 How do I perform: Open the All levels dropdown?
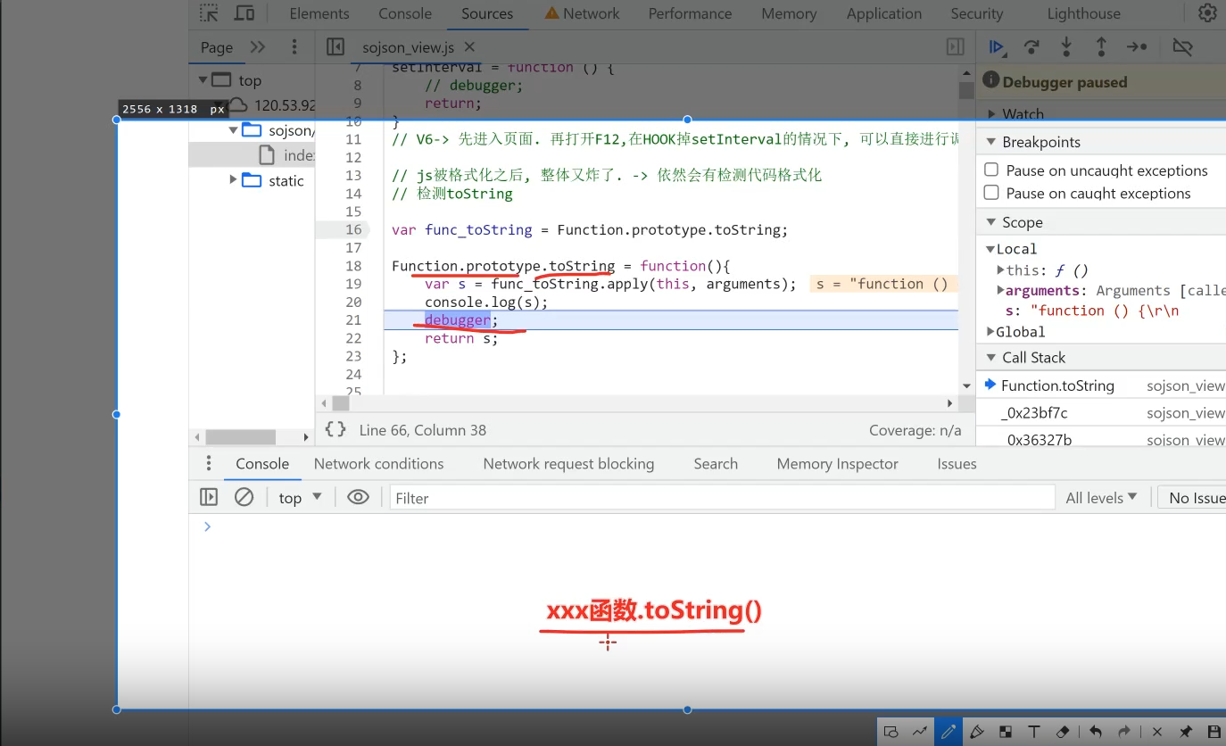1101,497
